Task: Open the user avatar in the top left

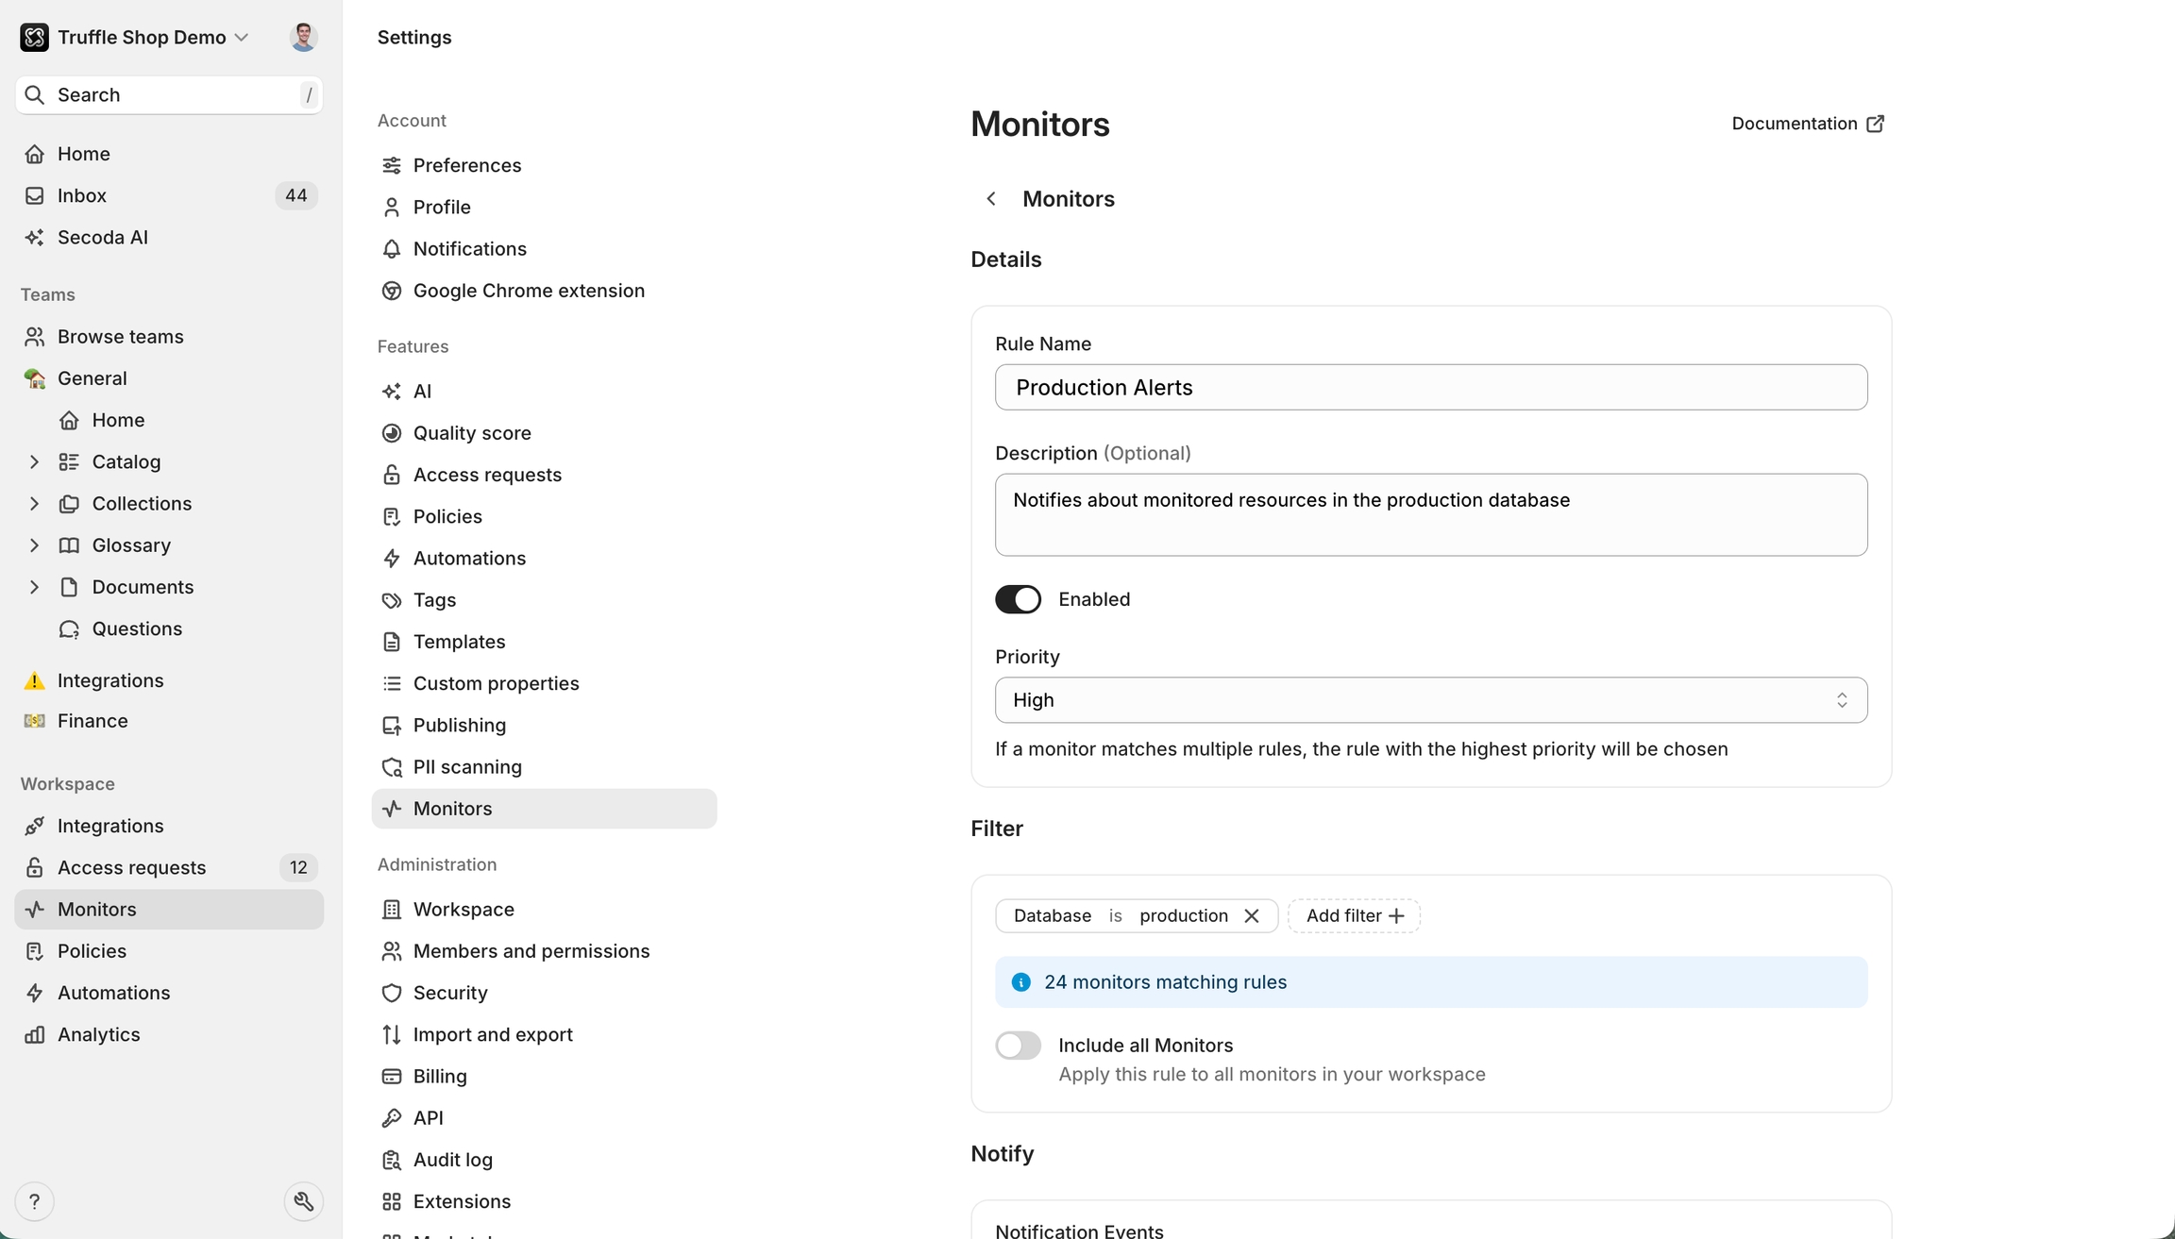Action: tap(303, 37)
